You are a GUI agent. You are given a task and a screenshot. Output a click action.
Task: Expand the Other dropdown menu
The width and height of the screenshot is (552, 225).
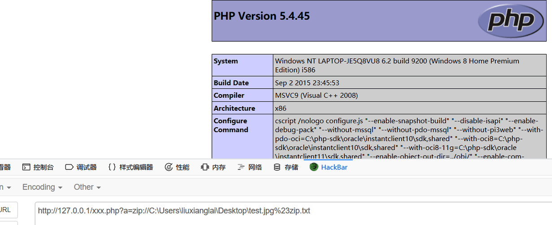tap(87, 187)
